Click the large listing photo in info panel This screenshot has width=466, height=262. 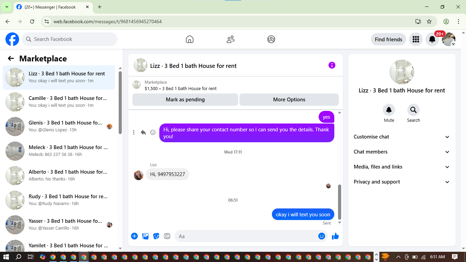(402, 72)
